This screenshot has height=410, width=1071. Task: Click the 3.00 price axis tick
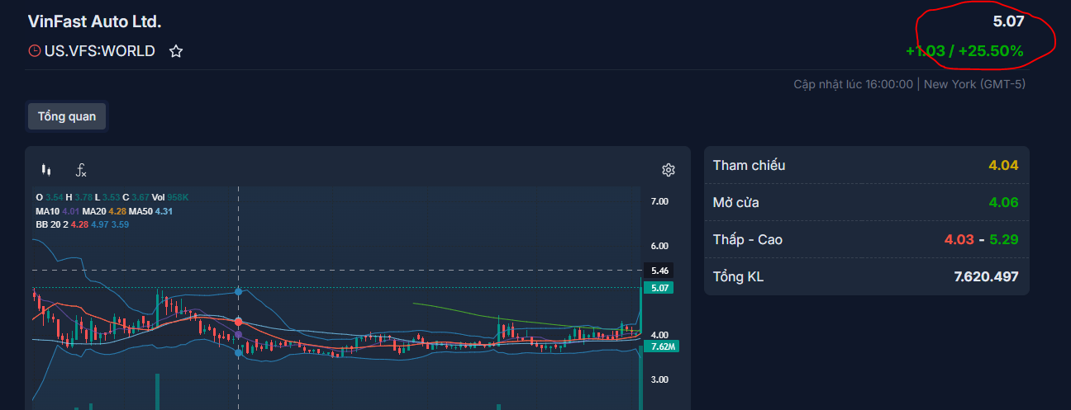pyautogui.click(x=659, y=379)
